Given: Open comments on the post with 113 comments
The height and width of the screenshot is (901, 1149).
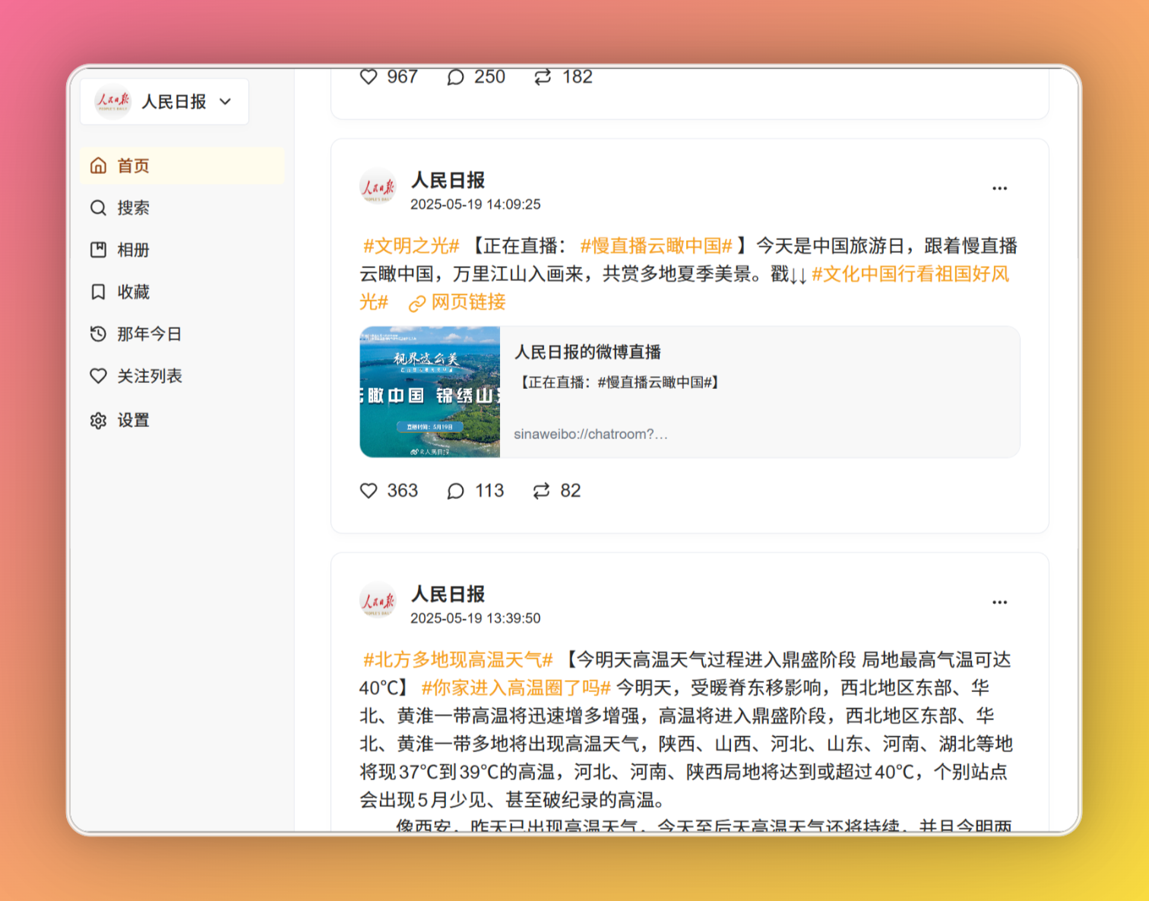Looking at the screenshot, I should [x=455, y=491].
